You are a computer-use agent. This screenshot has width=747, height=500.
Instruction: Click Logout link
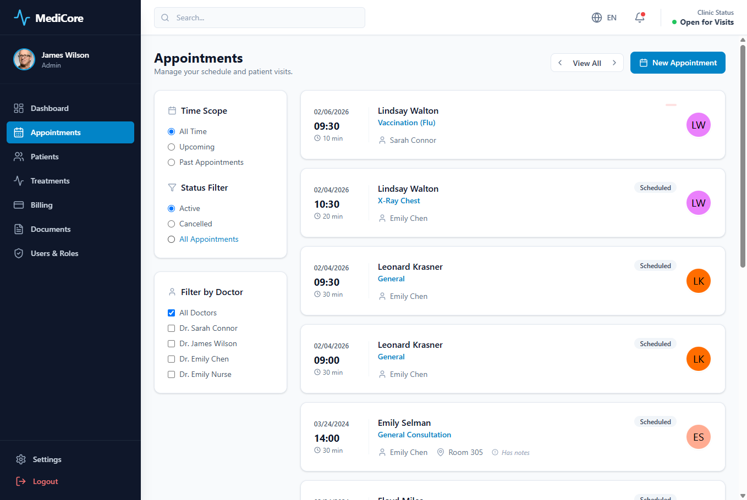[x=70, y=481]
